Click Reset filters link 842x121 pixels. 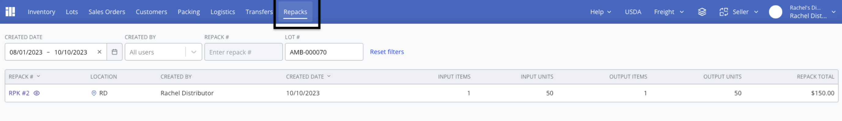[x=387, y=52]
